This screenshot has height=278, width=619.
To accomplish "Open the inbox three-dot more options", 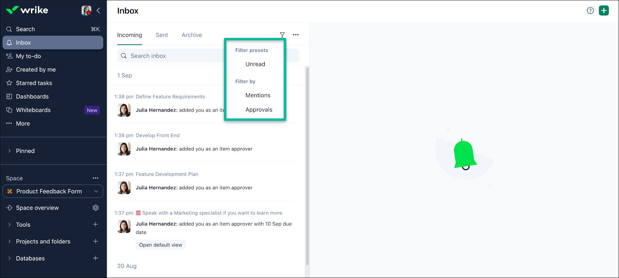I will tap(296, 35).
